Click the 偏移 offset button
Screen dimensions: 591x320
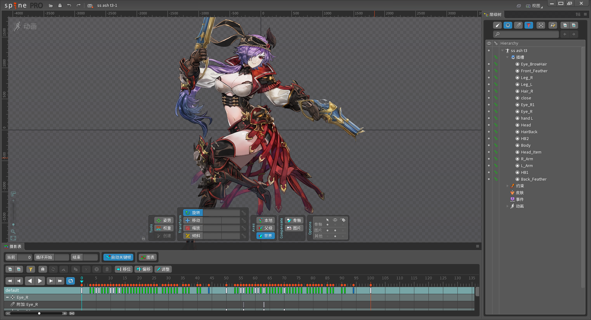[143, 269]
